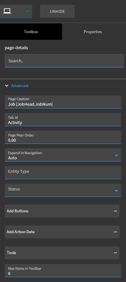This screenshot has width=126, height=282.
Task: Switch to the Toolbox tab
Action: coord(31,32)
